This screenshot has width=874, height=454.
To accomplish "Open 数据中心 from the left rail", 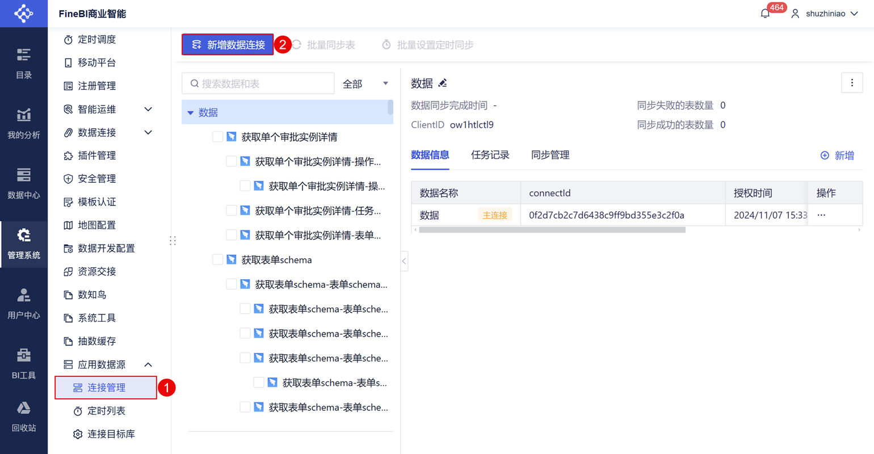I will [24, 184].
